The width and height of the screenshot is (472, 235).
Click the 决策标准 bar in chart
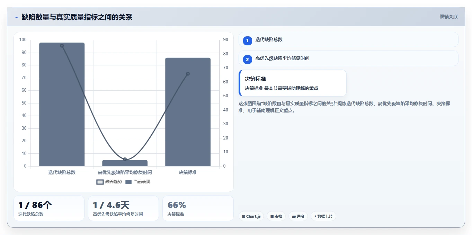pos(188,112)
